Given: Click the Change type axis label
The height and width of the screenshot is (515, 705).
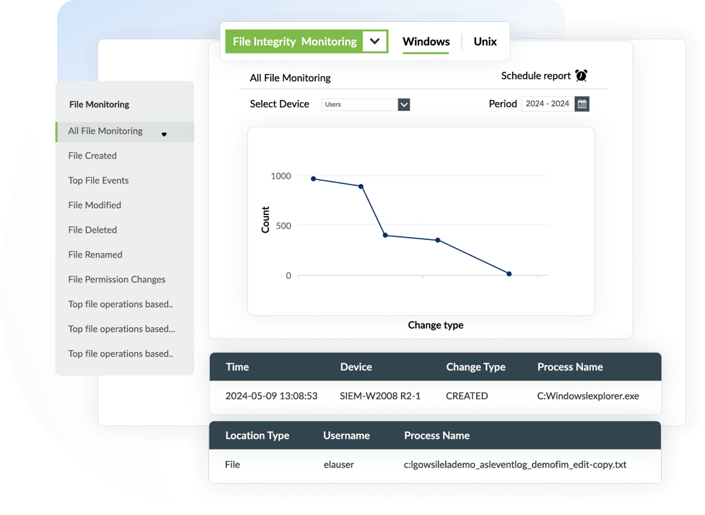Looking at the screenshot, I should click(436, 325).
